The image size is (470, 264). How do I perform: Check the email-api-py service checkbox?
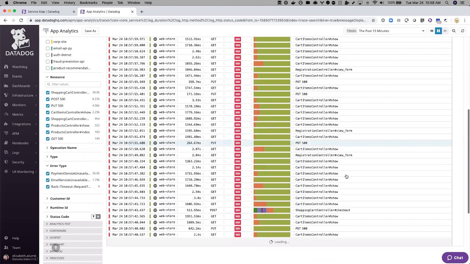point(48,48)
